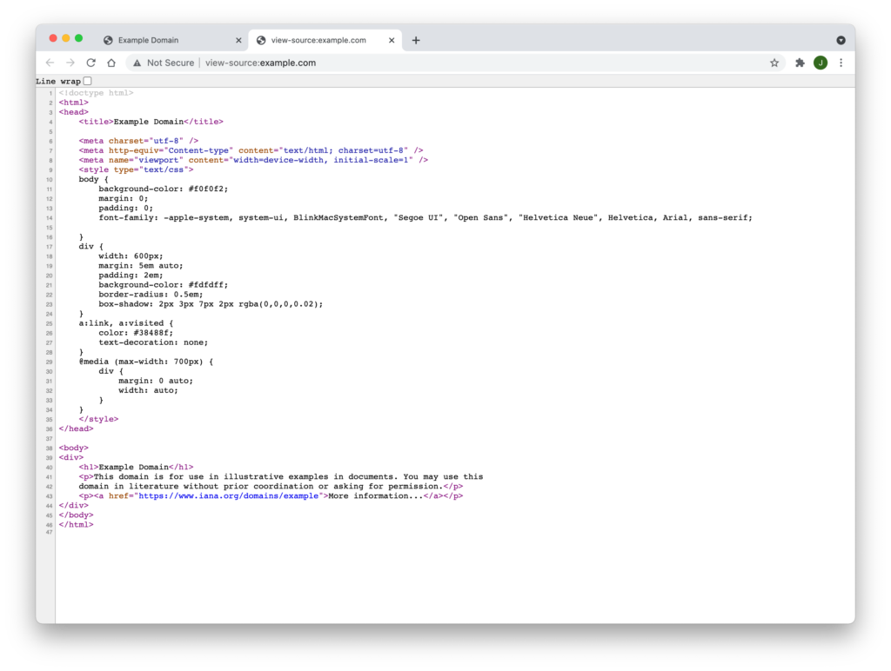Screen dimensions: 891x671
Task: Open the Extensions puzzle icon
Action: point(800,63)
